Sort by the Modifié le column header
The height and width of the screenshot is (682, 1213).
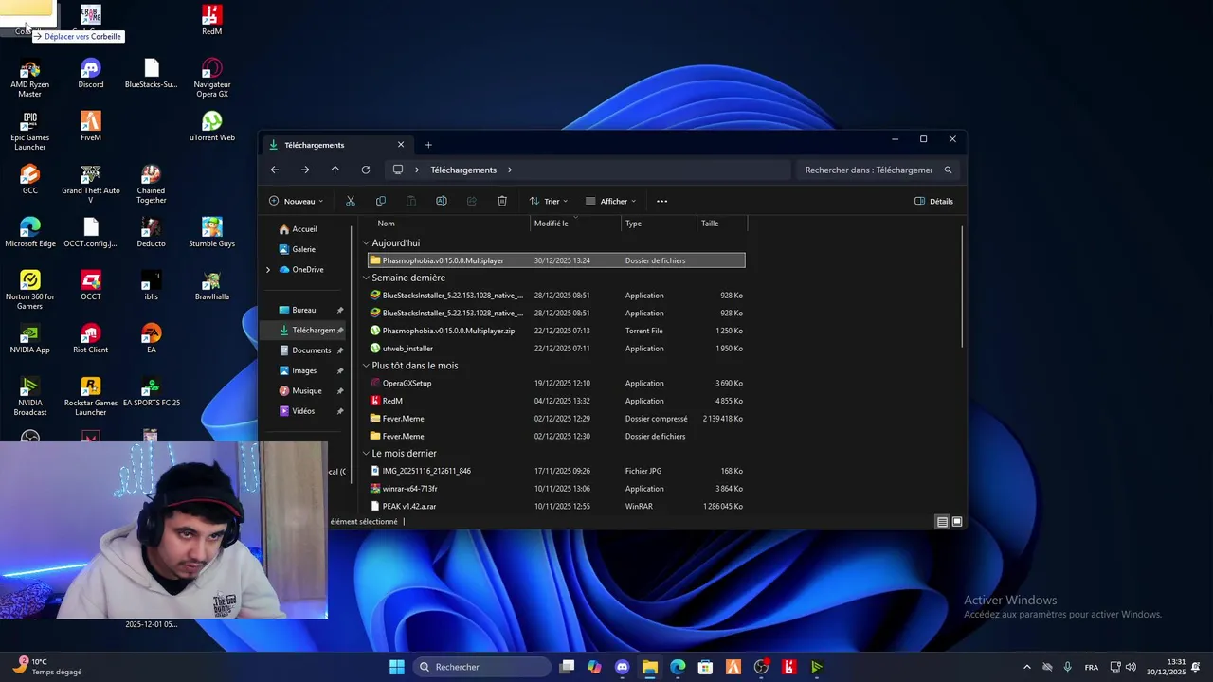click(576, 224)
